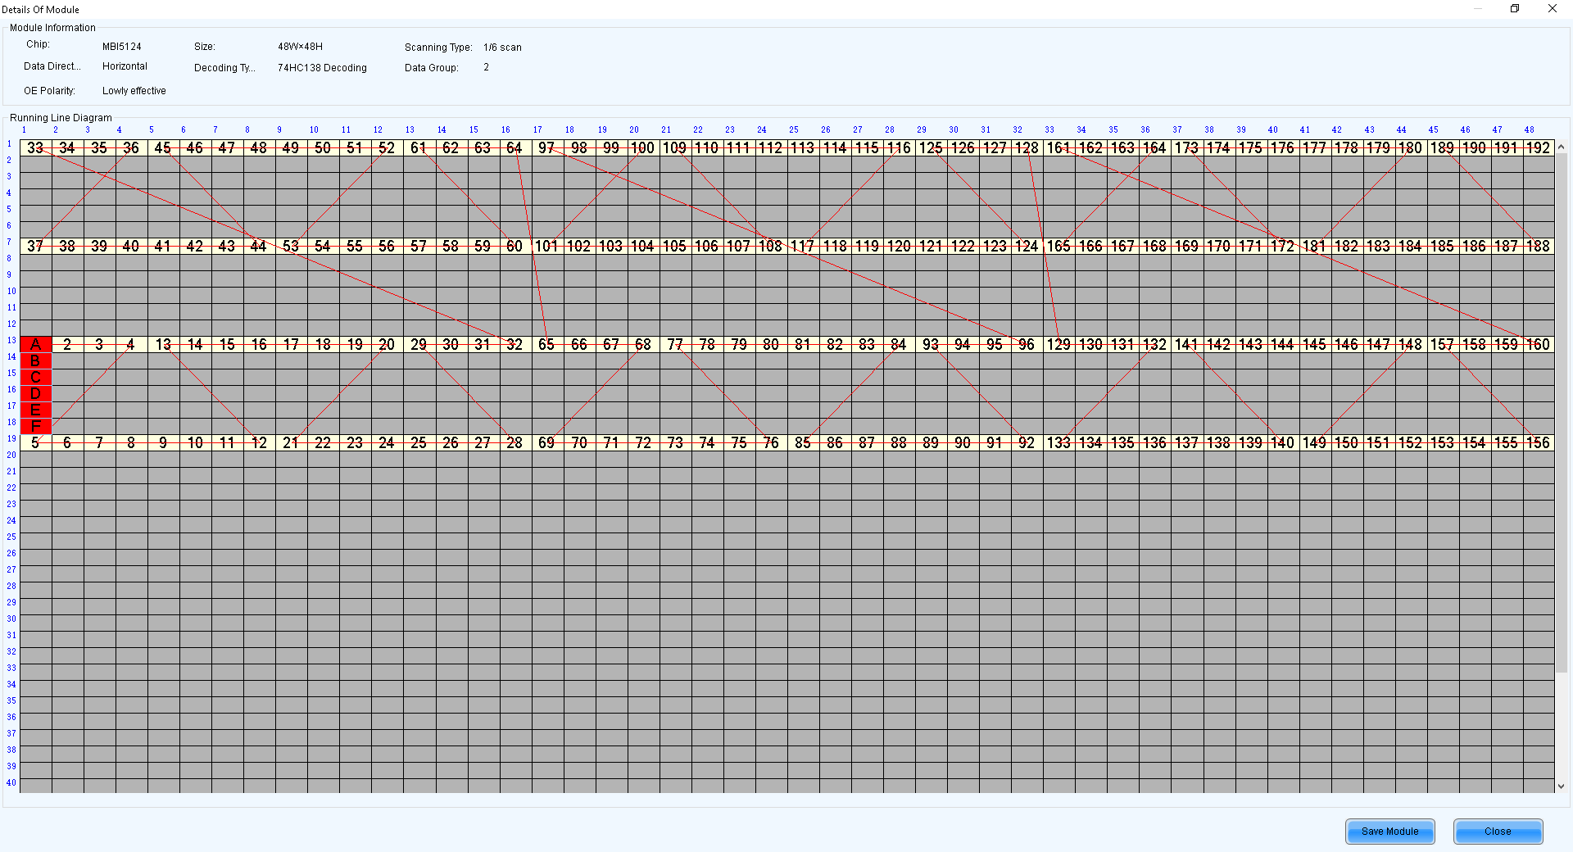Click cell numbered 165 in row seven
This screenshot has height=852, width=1573.
pyautogui.click(x=1059, y=246)
